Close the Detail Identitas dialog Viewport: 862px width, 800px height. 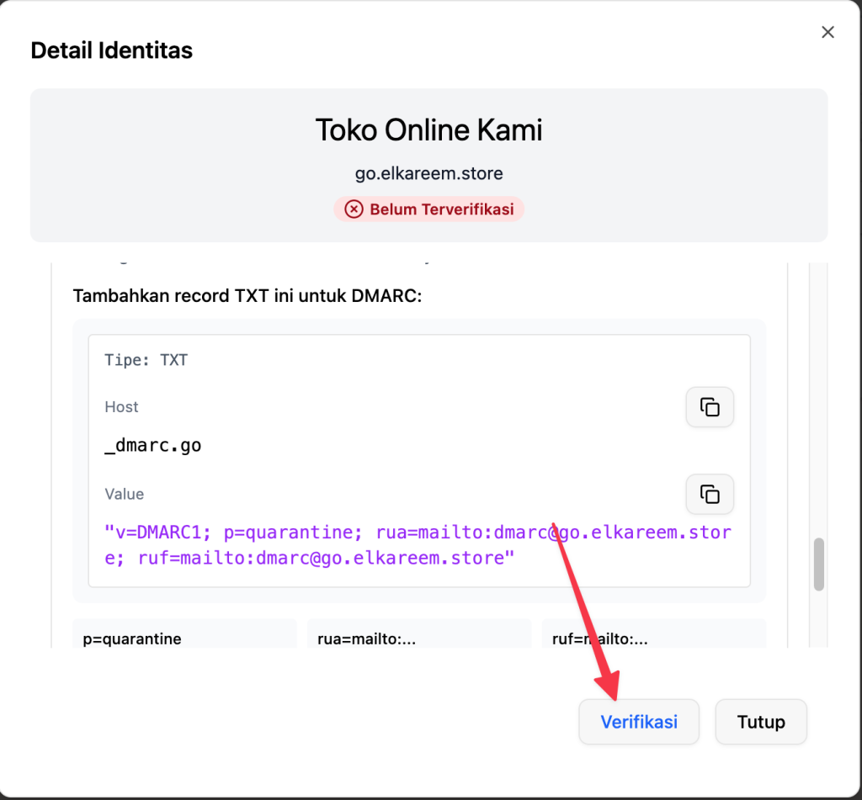point(827,33)
